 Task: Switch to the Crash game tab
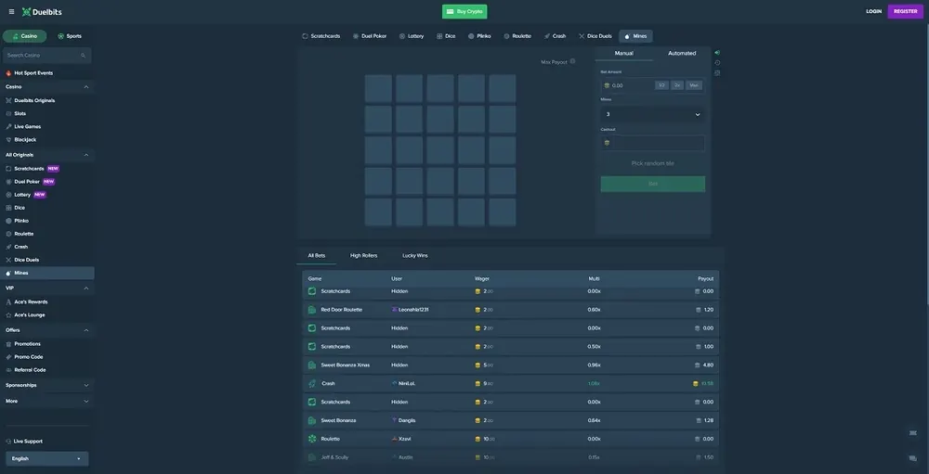point(555,36)
